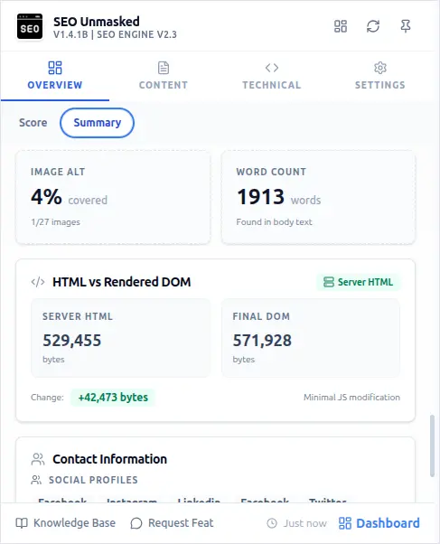Screen dimensions: 440x544
Task: Click the Server HTML 529,455 bytes value
Action: [x=72, y=341]
